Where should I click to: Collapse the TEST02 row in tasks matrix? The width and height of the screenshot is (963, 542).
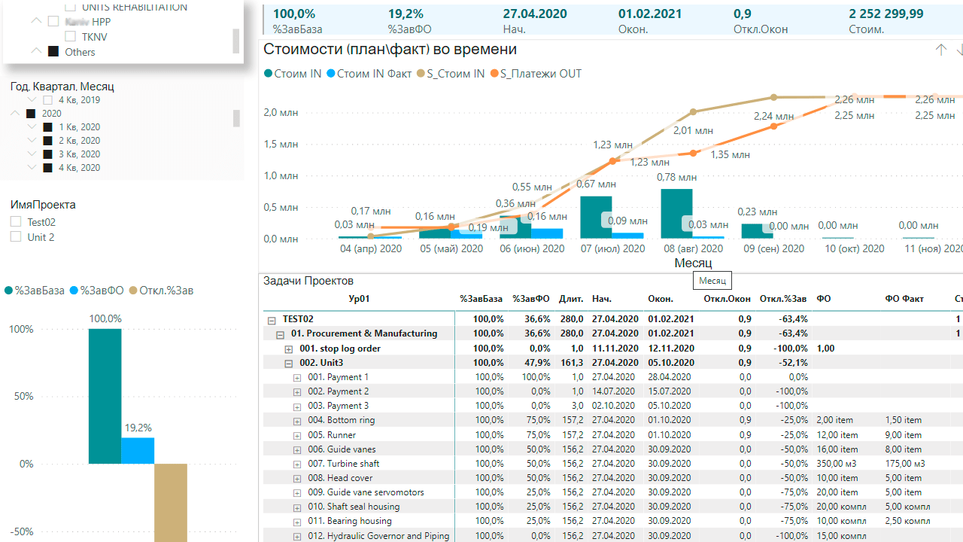tap(272, 320)
